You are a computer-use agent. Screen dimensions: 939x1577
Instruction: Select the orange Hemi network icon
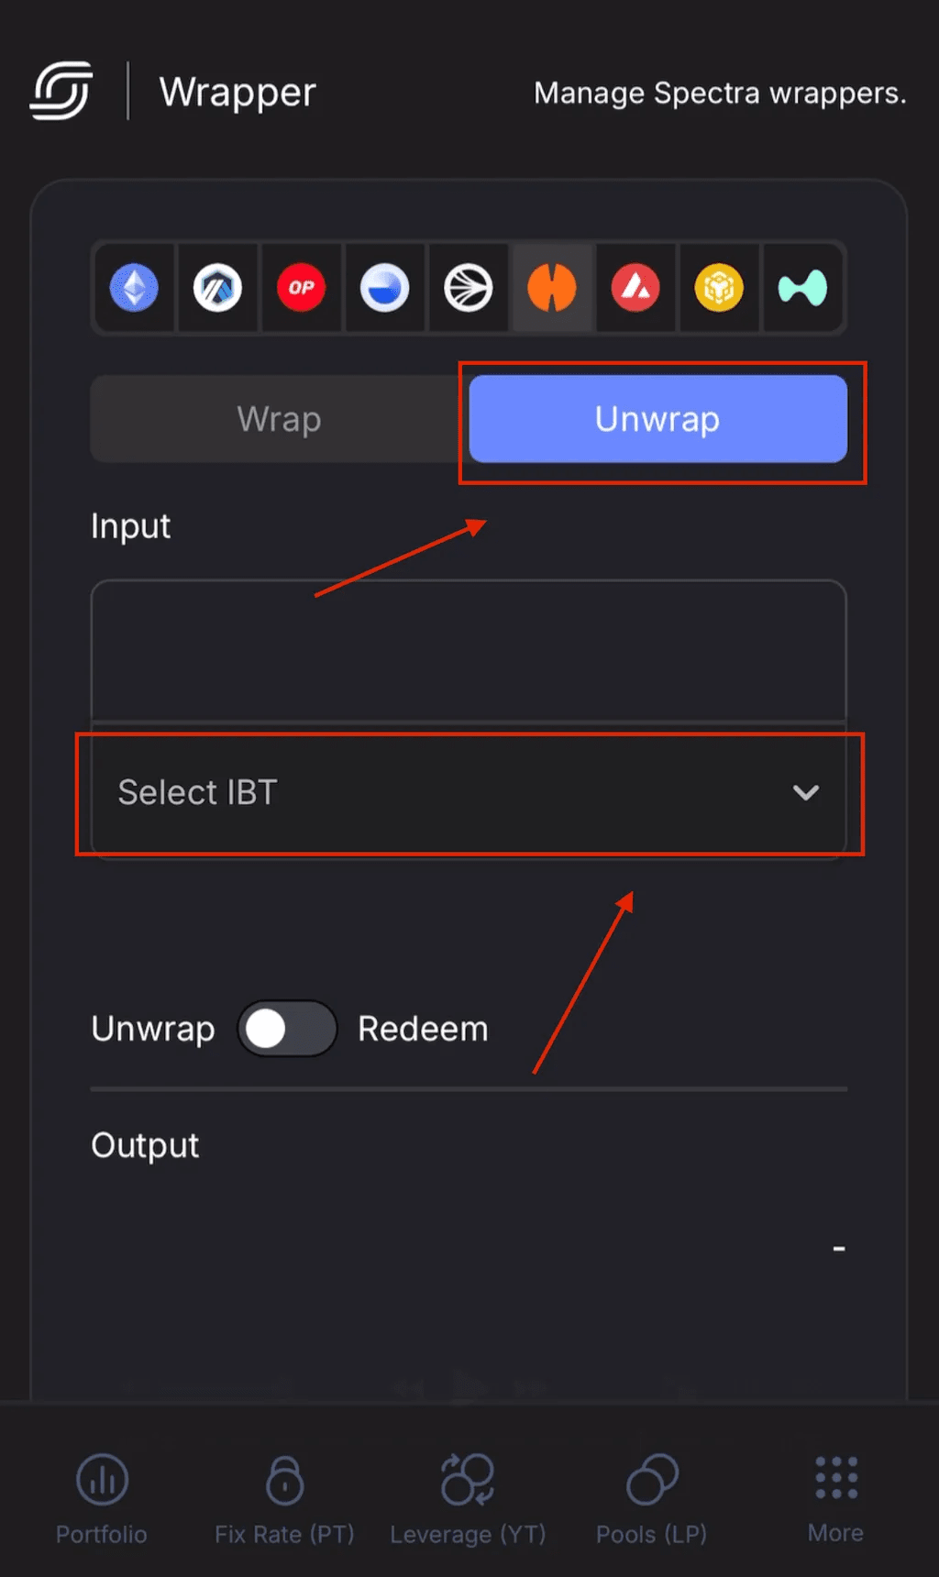click(552, 288)
